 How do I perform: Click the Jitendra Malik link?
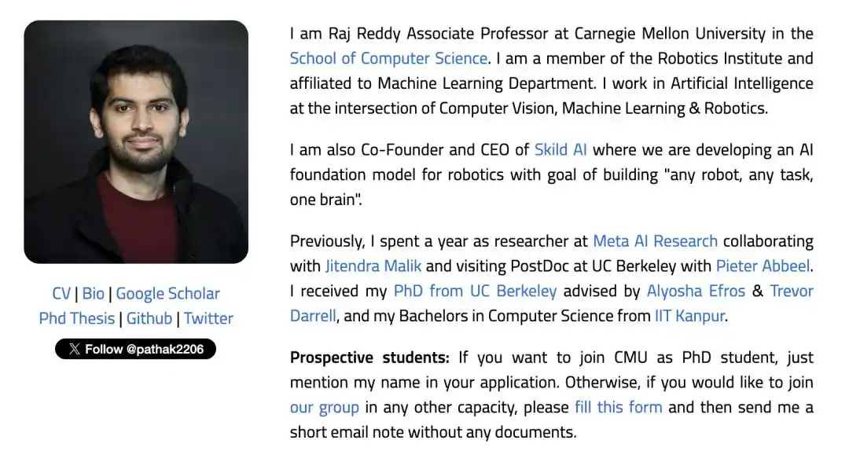(x=373, y=266)
